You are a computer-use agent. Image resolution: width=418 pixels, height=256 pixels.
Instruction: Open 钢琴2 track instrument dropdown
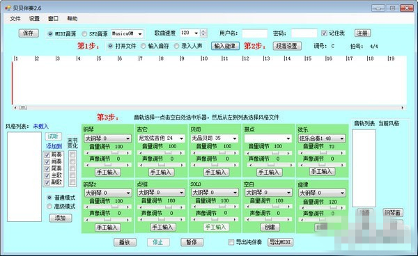tap(108, 193)
